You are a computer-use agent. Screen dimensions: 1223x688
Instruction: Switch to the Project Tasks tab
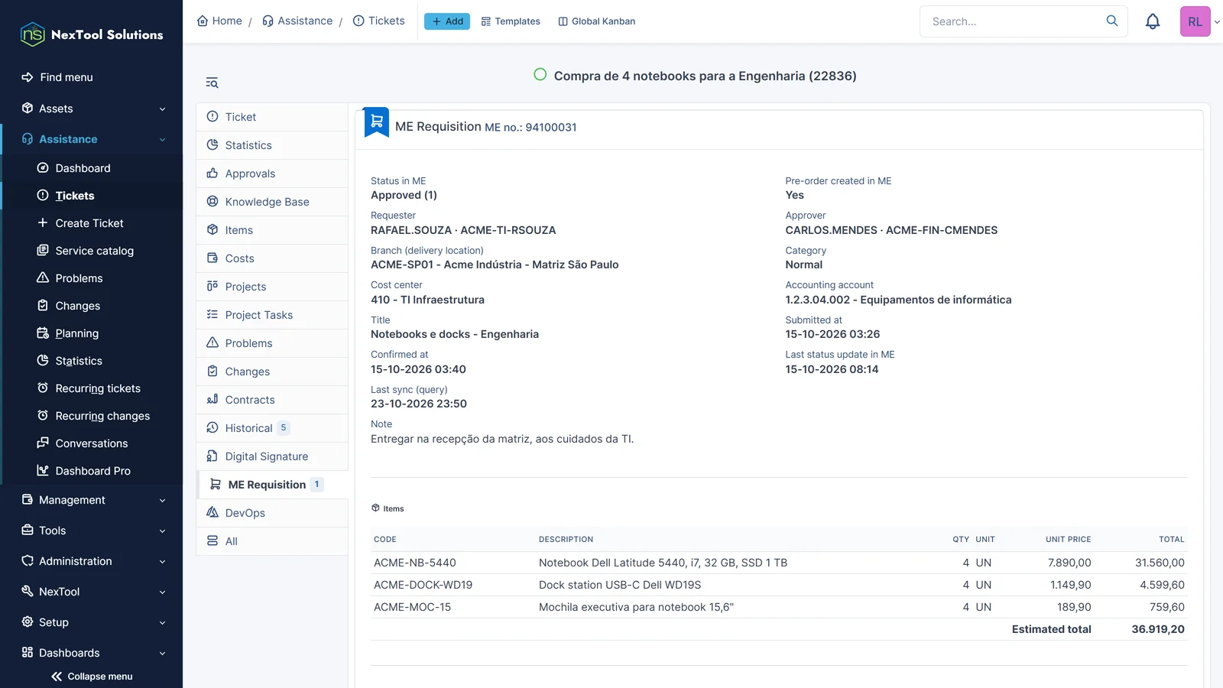click(x=272, y=315)
